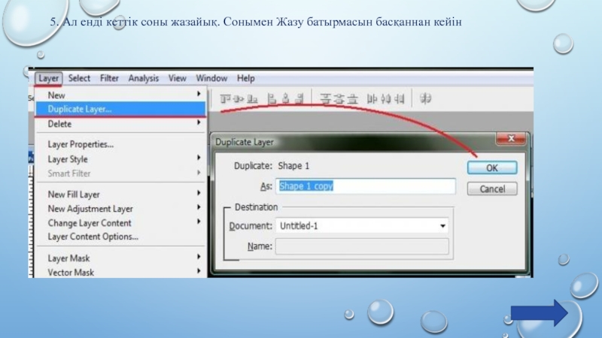The width and height of the screenshot is (602, 338).
Task: Click the Distribute Top Edges icon
Action: point(325,98)
